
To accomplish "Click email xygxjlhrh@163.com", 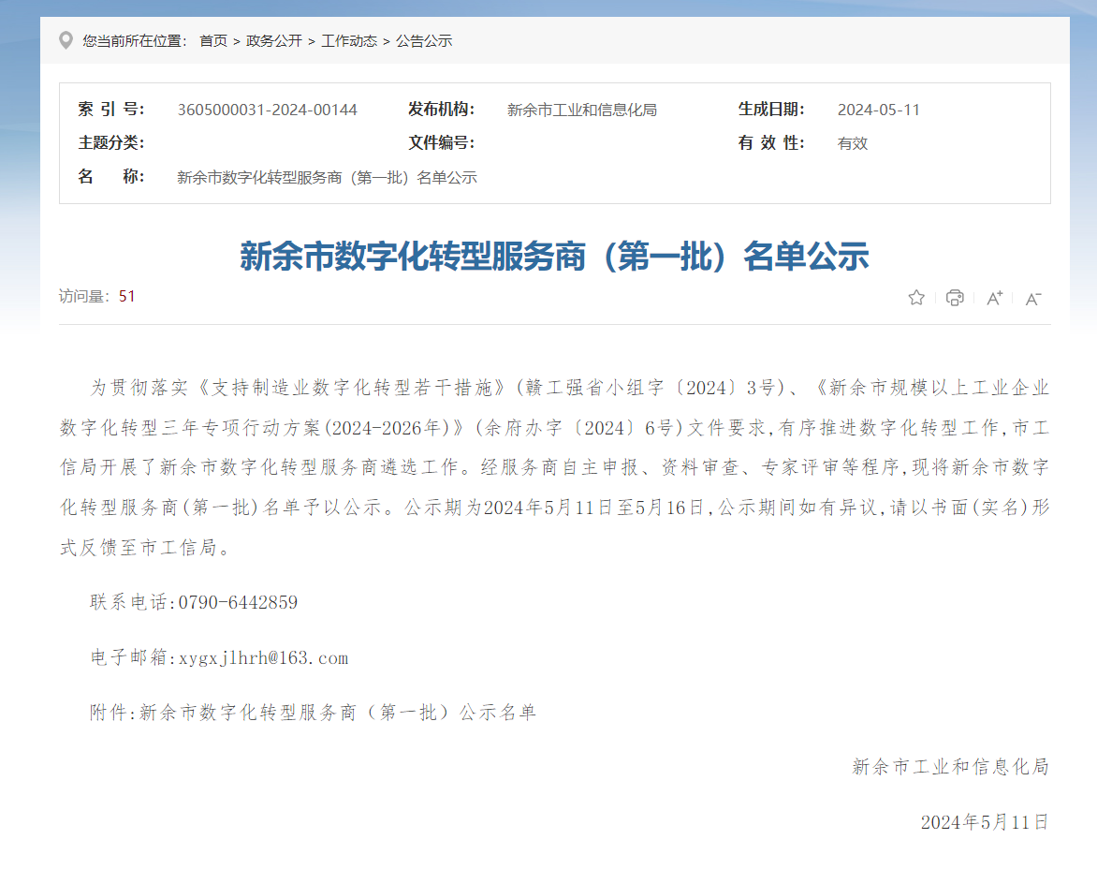I will (x=263, y=657).
